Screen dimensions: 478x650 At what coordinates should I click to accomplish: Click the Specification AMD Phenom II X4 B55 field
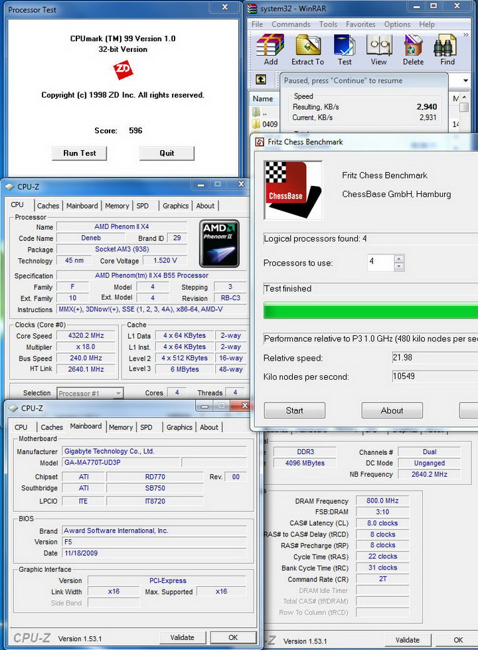tap(151, 276)
